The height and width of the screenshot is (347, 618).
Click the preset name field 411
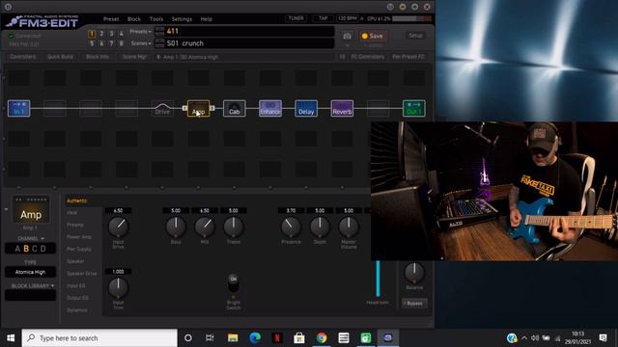click(x=244, y=31)
